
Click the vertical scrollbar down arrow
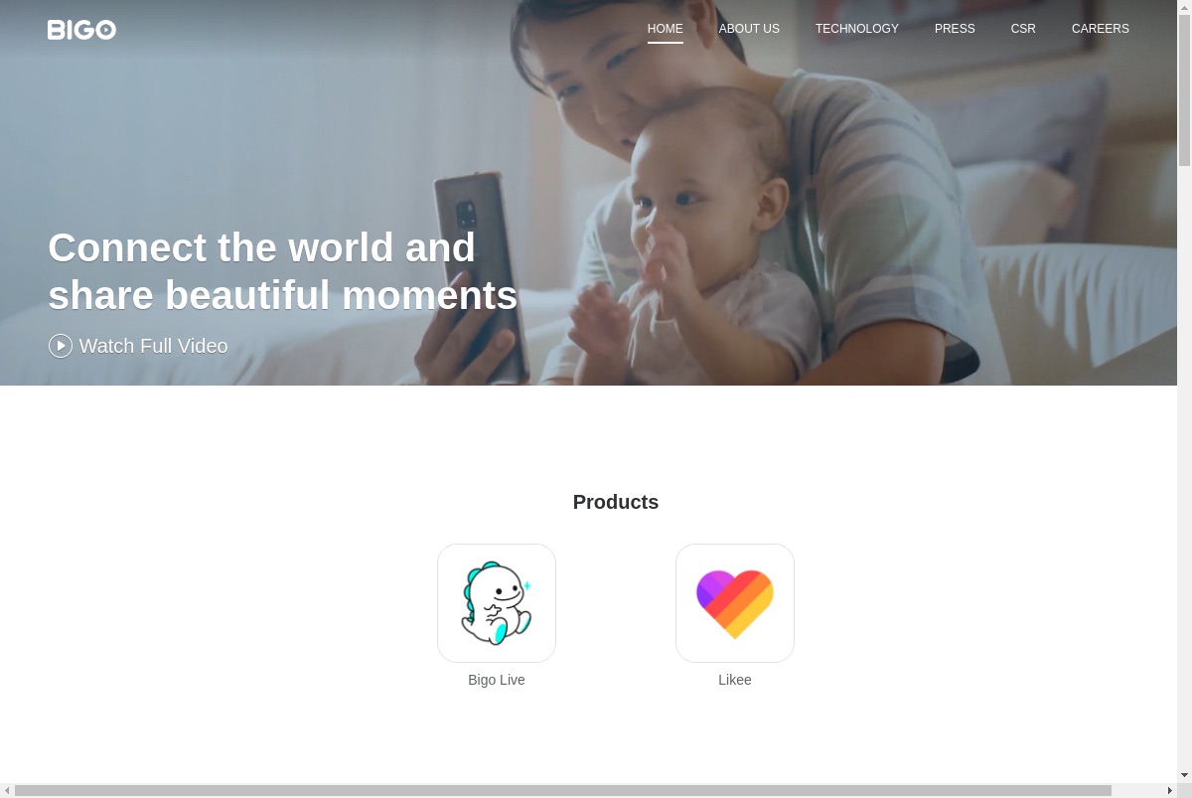tap(1184, 775)
